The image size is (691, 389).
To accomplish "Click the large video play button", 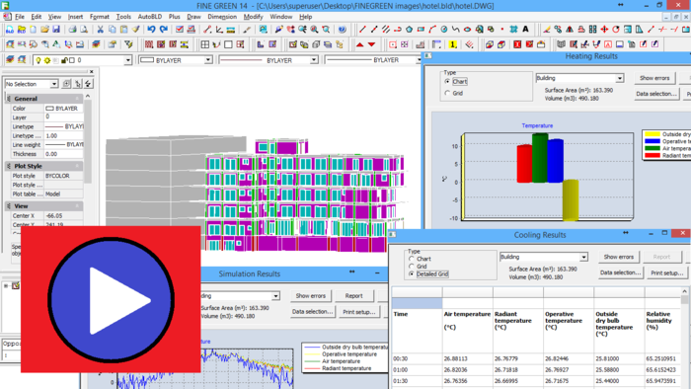I will tap(111, 299).
